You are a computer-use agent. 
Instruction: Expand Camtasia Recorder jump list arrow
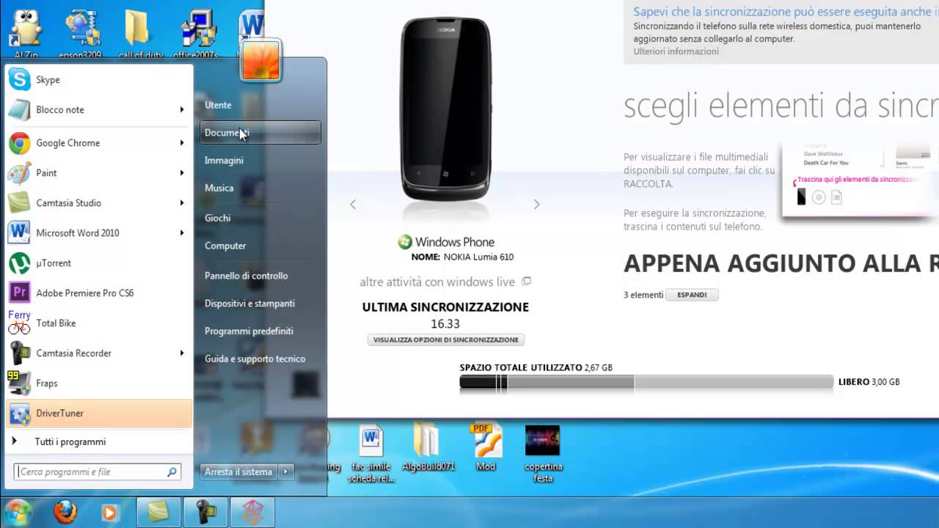pos(181,353)
